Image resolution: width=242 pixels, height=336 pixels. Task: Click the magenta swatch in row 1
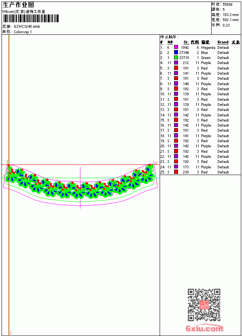click(x=176, y=47)
